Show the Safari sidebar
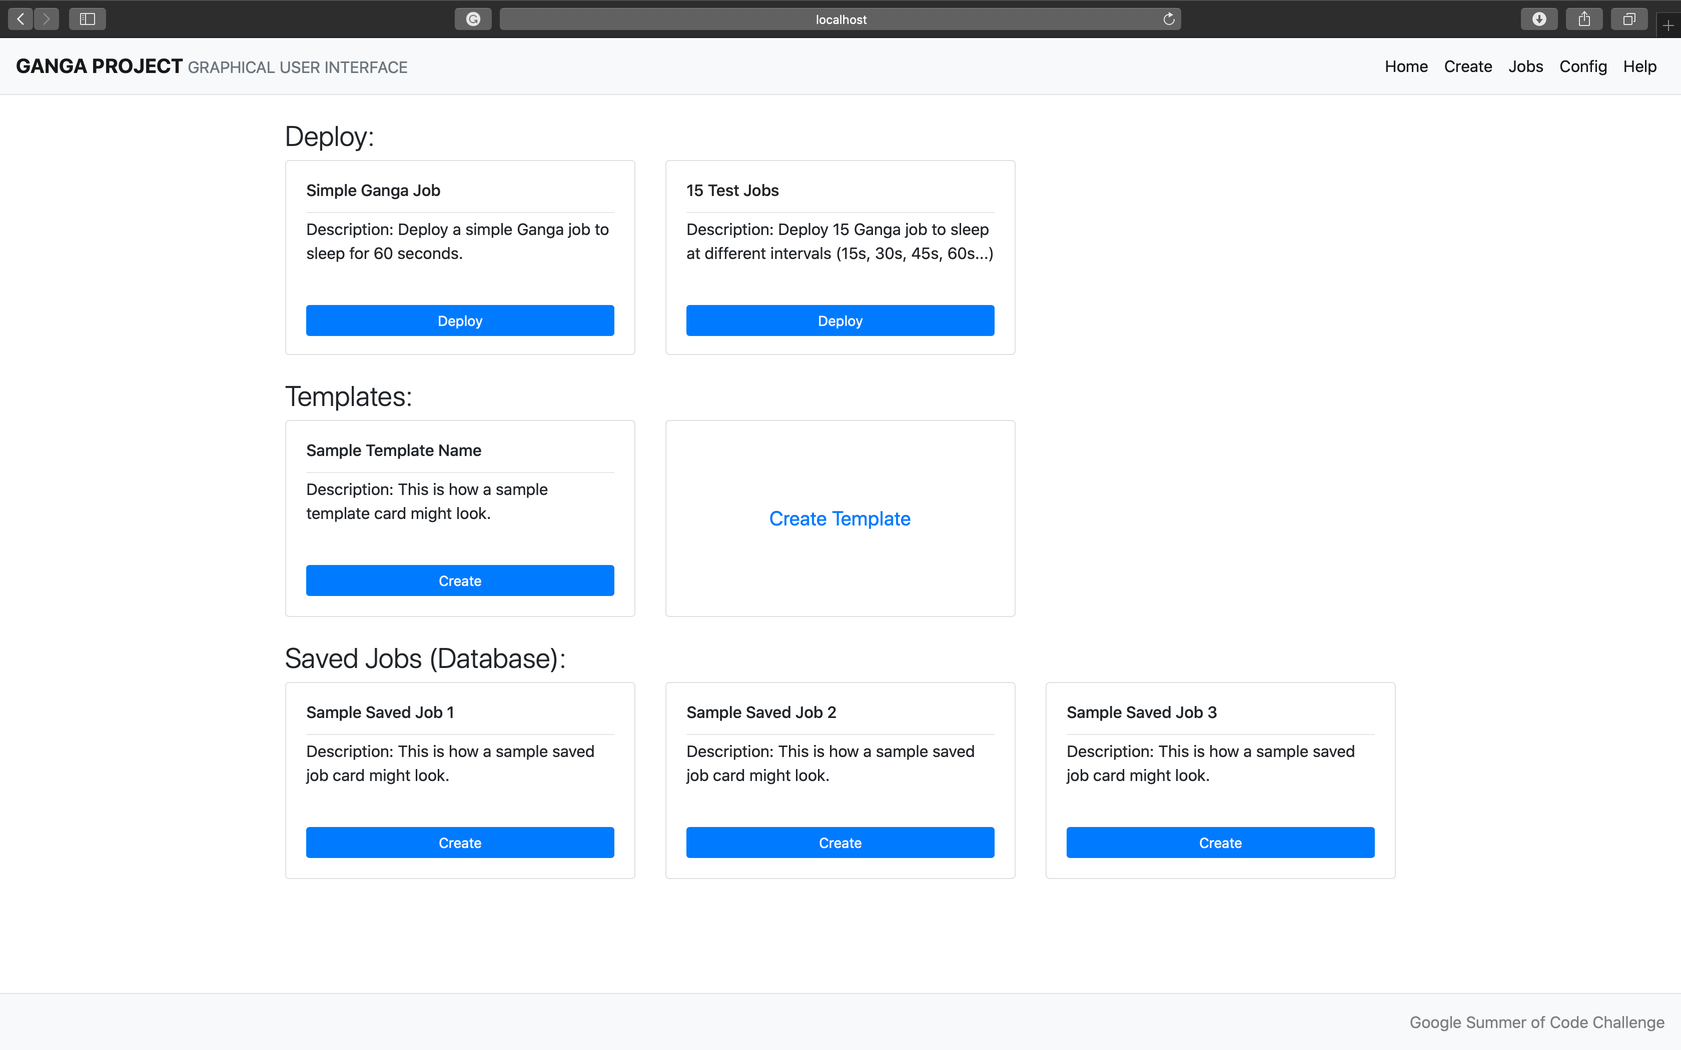1681x1050 pixels. coord(88,19)
